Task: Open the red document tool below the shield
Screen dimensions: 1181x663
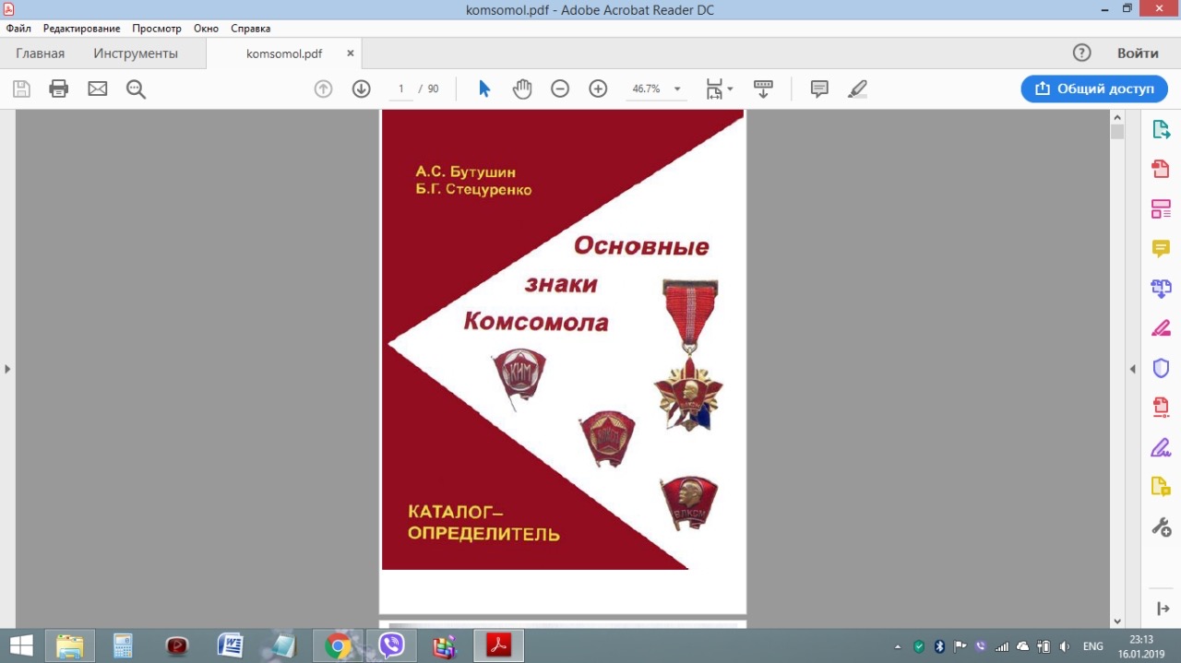Action: tap(1161, 408)
